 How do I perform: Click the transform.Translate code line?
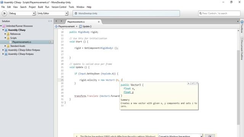click(x=97, y=96)
